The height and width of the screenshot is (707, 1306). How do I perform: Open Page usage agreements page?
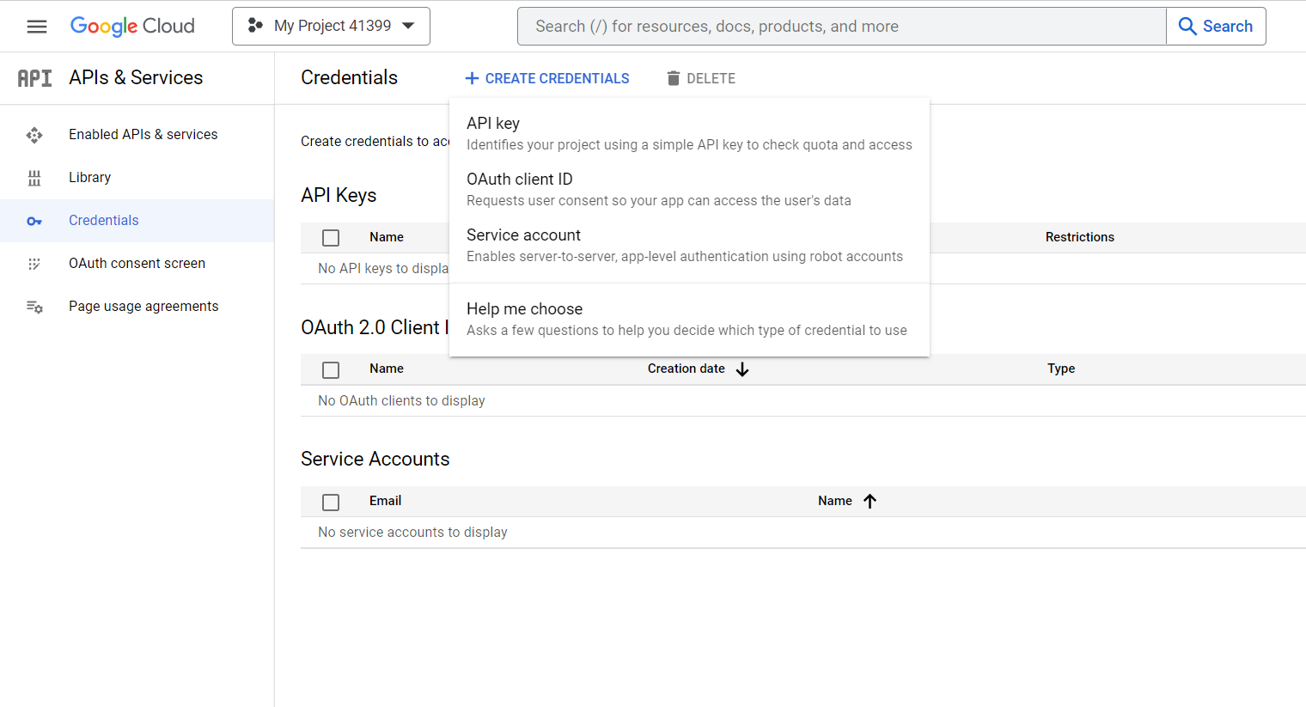pyautogui.click(x=143, y=306)
